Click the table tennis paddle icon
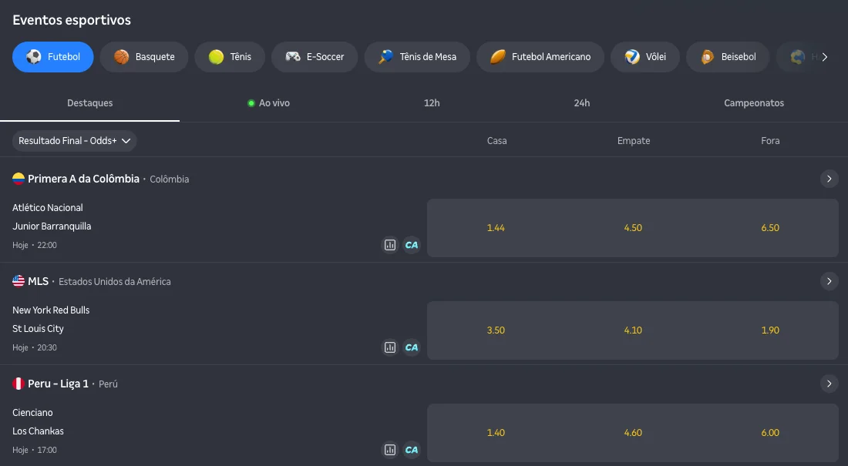This screenshot has height=466, width=848. (385, 57)
